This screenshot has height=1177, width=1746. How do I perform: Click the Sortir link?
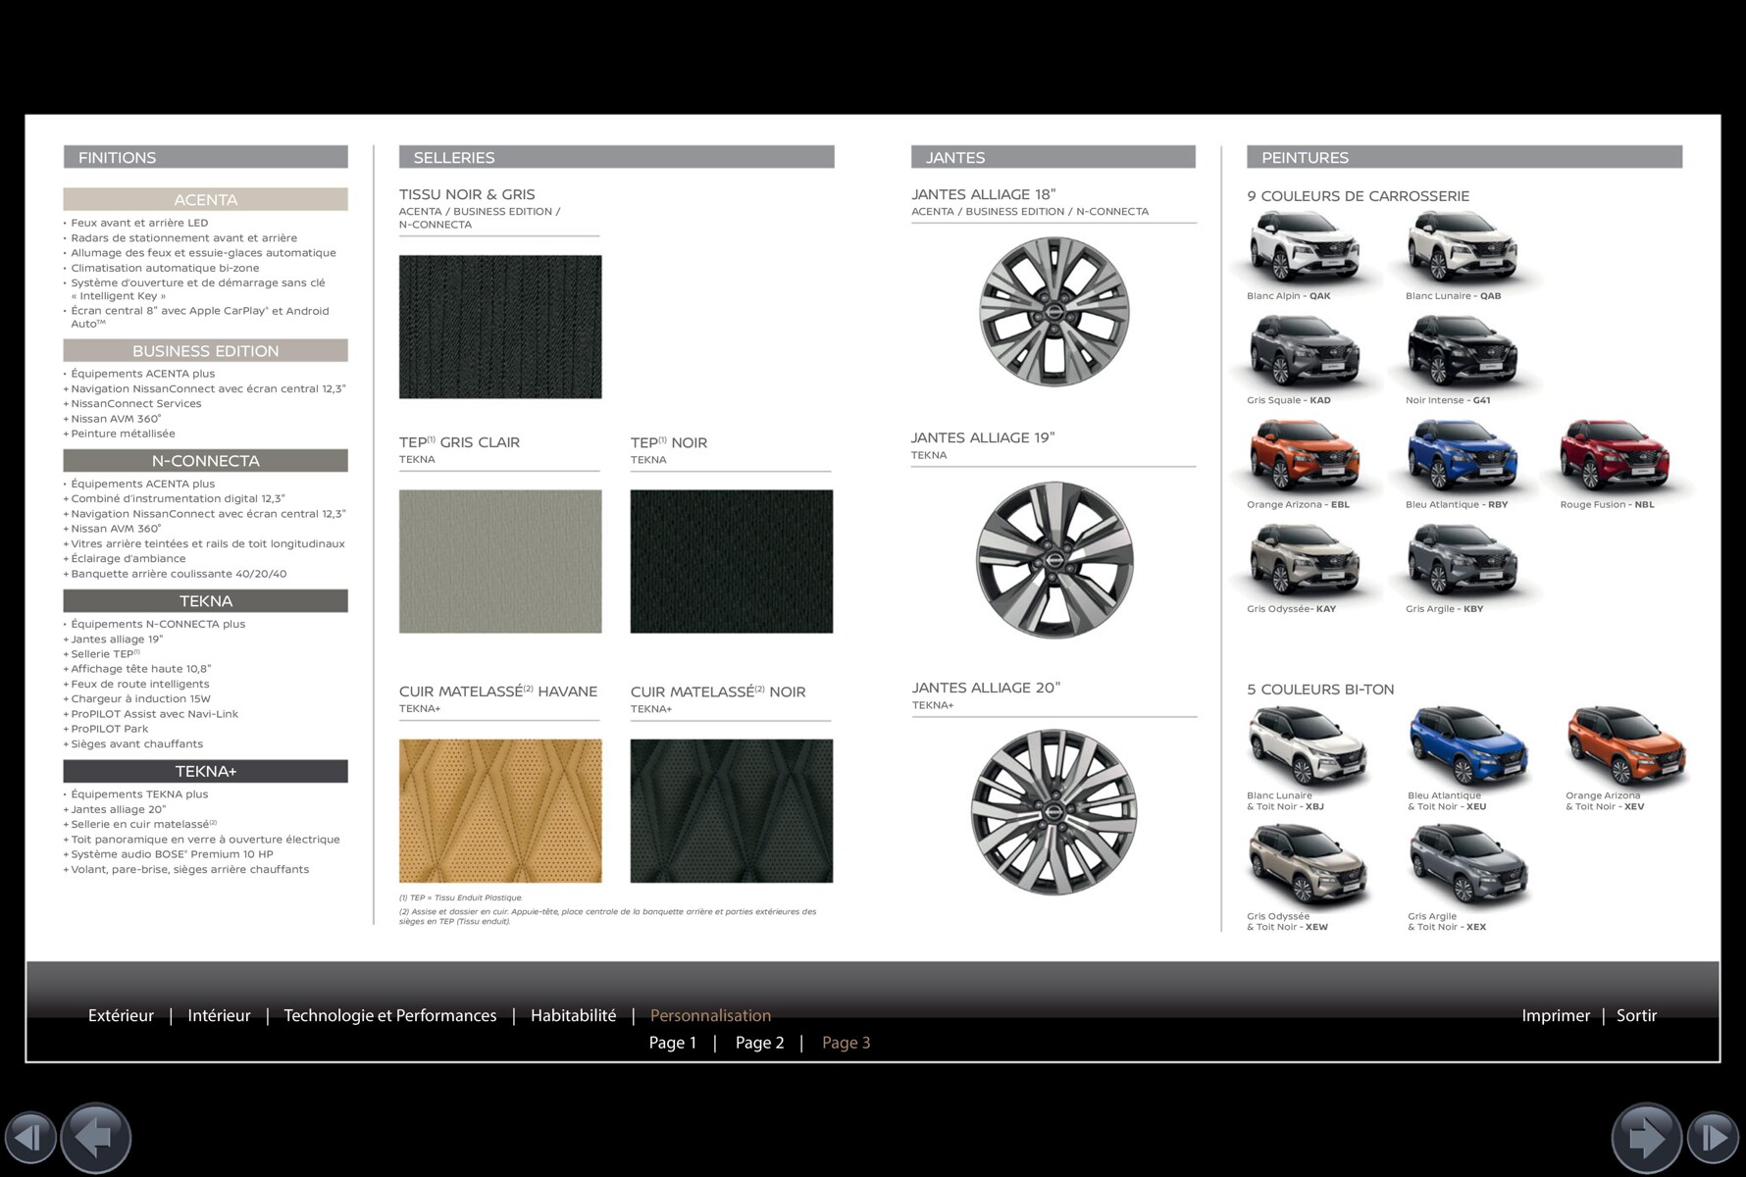pos(1636,1015)
